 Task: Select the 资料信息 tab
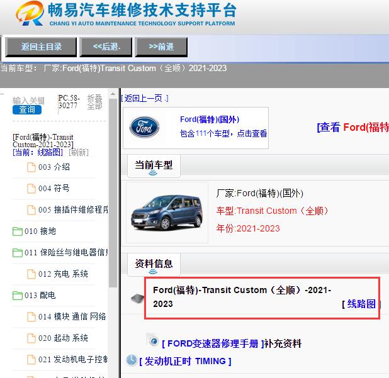pyautogui.click(x=154, y=264)
